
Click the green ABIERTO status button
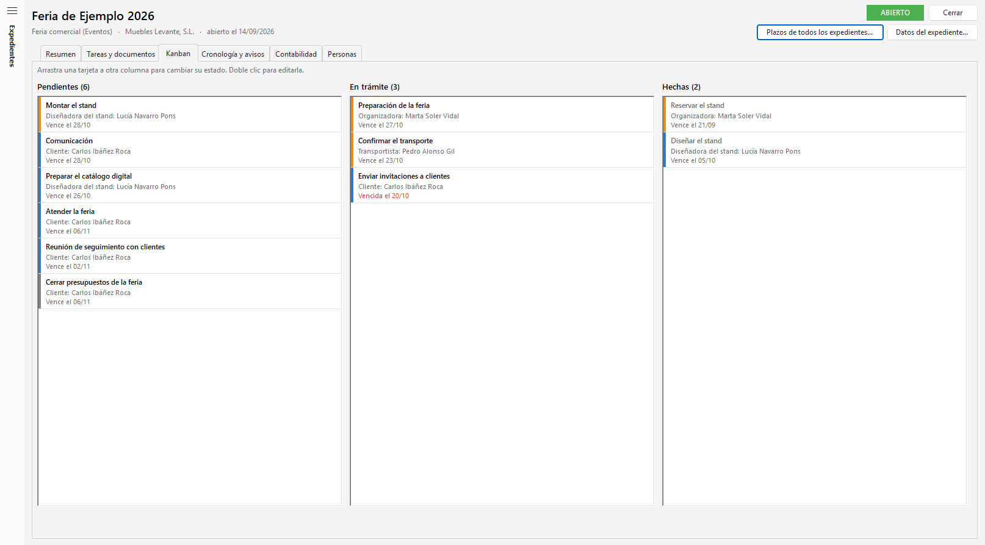pyautogui.click(x=895, y=13)
